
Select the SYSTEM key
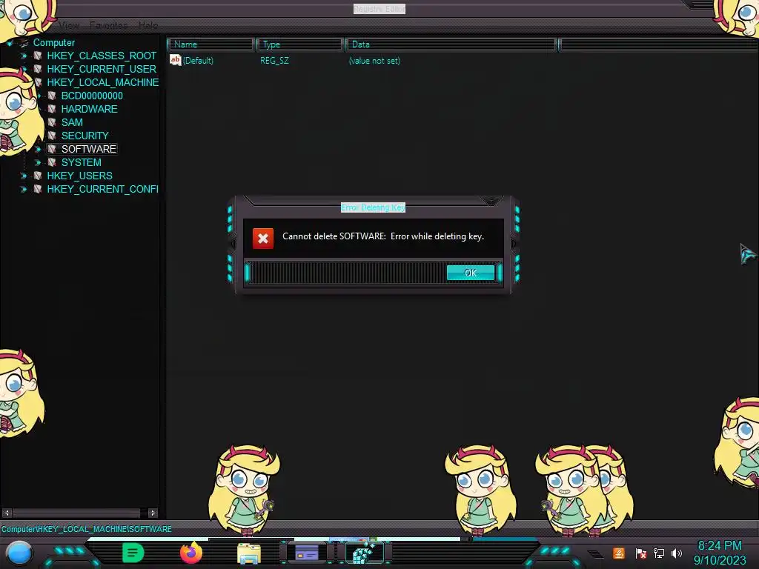[x=81, y=162]
